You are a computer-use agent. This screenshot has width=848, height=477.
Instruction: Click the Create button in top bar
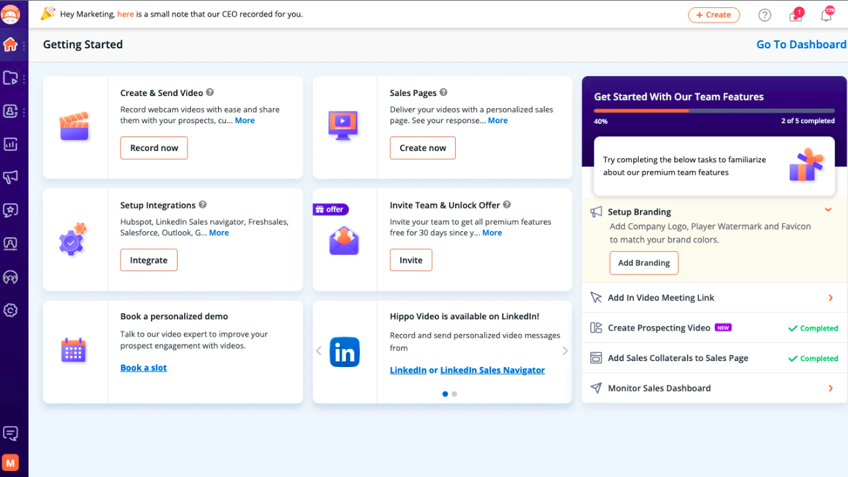(714, 15)
